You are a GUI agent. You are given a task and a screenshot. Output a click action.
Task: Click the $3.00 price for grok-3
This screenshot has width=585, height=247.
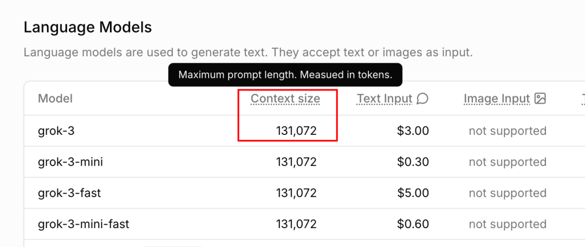[413, 131]
